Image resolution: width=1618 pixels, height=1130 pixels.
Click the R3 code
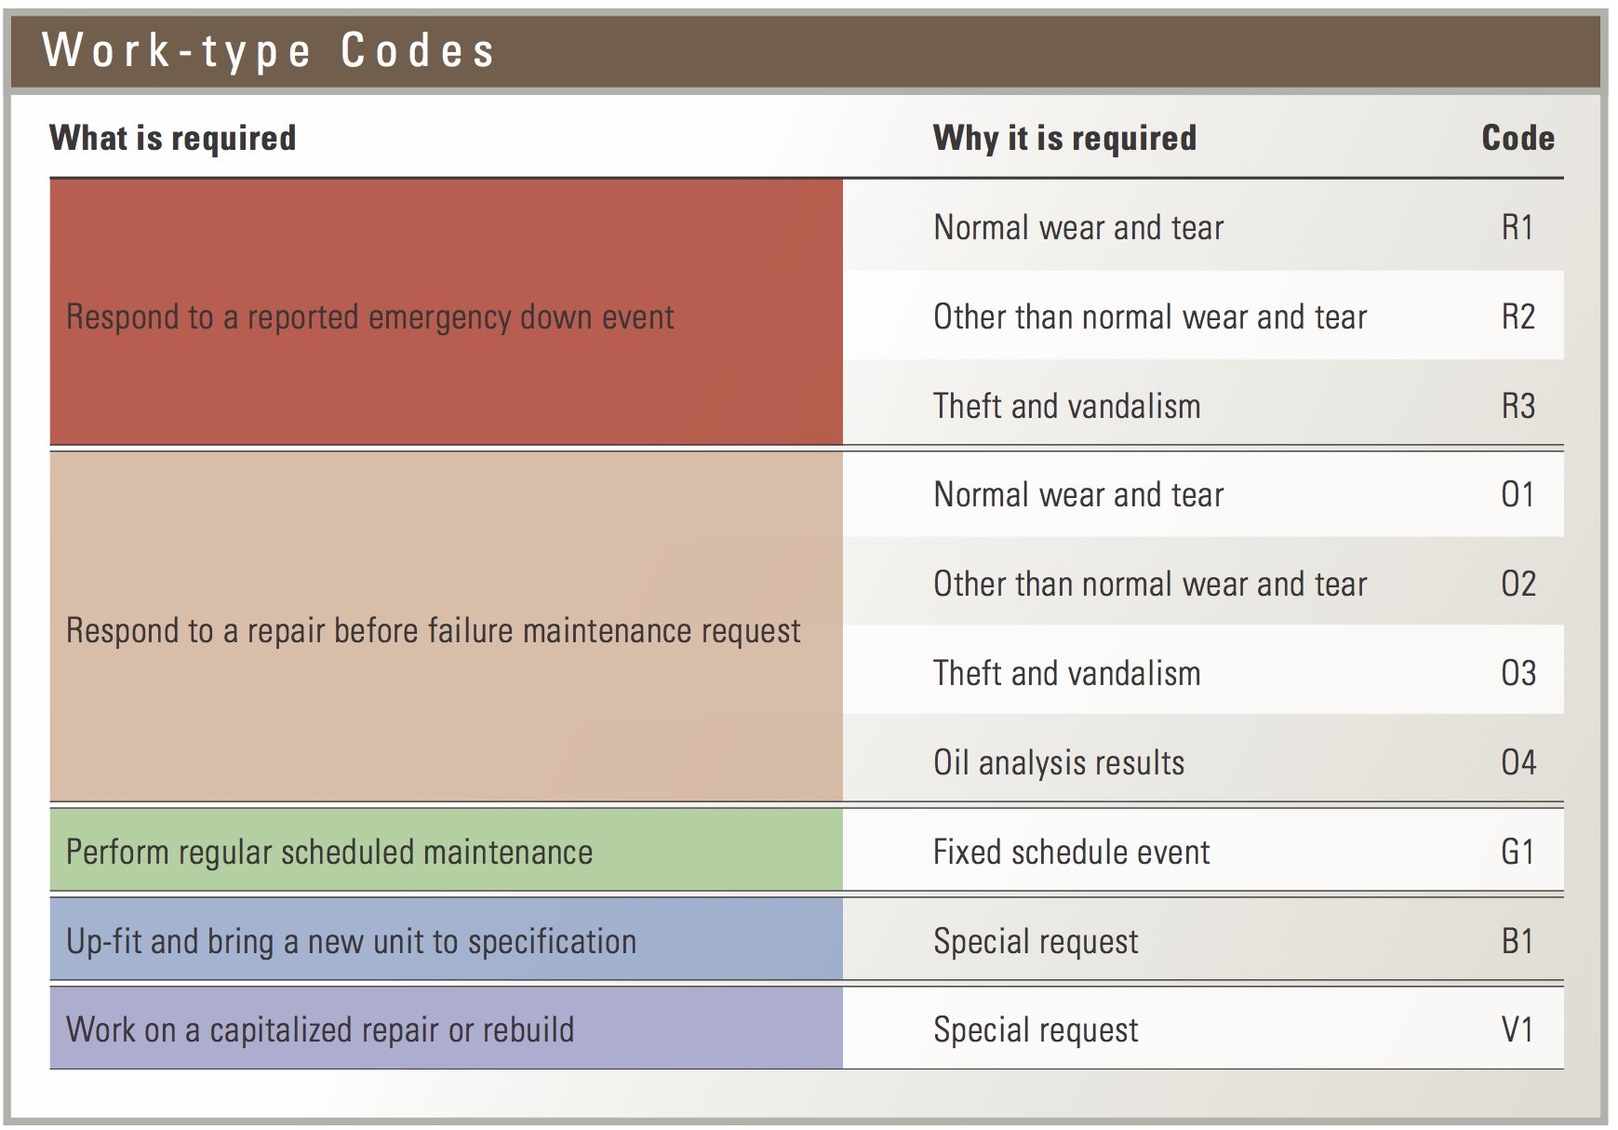[1518, 407]
